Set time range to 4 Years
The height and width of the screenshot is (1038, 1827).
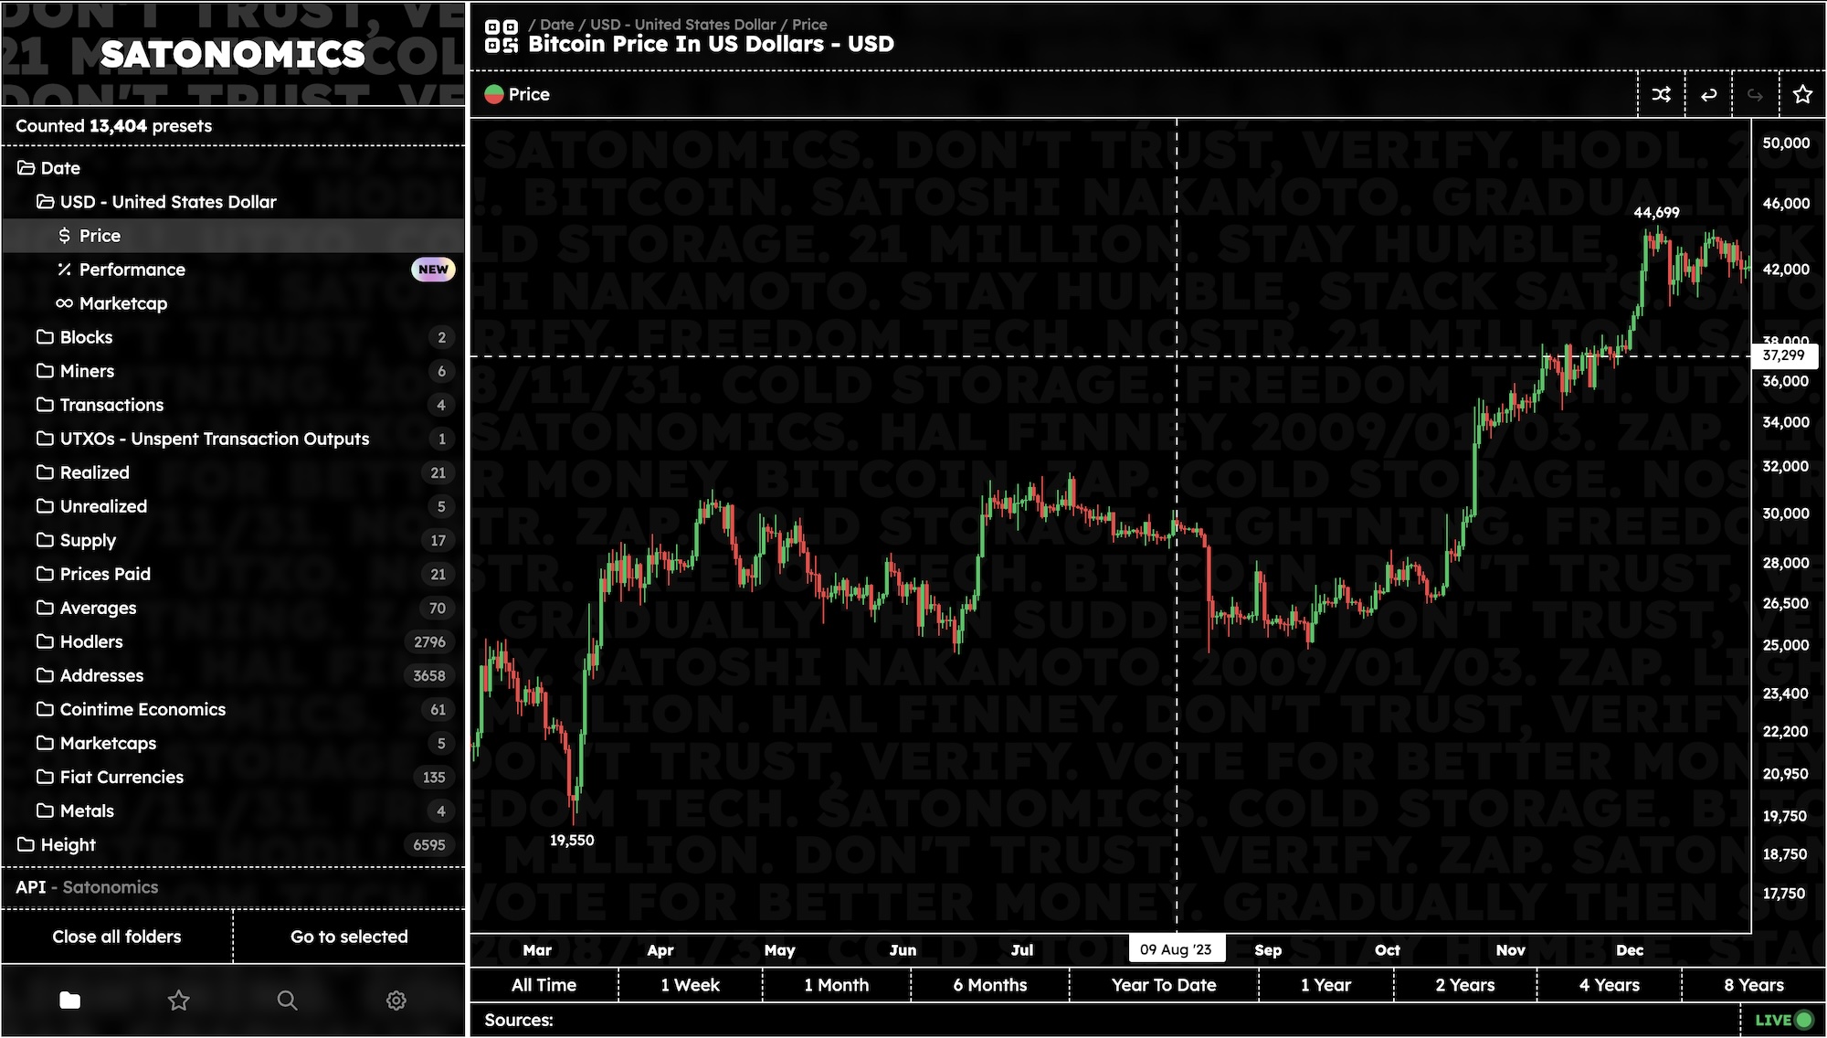coord(1610,985)
